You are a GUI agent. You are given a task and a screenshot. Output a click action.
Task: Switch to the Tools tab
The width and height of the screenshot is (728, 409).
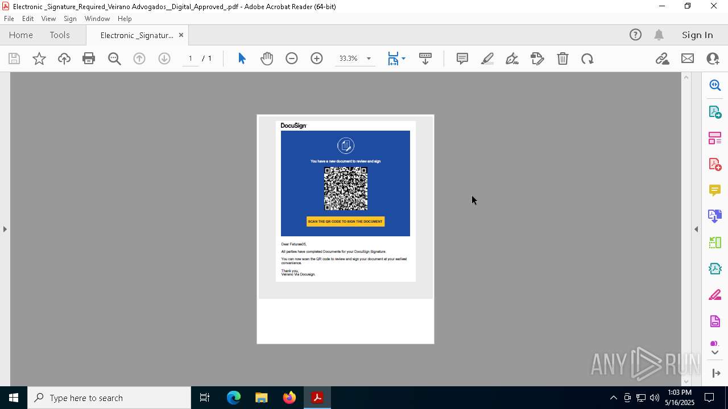coord(60,35)
